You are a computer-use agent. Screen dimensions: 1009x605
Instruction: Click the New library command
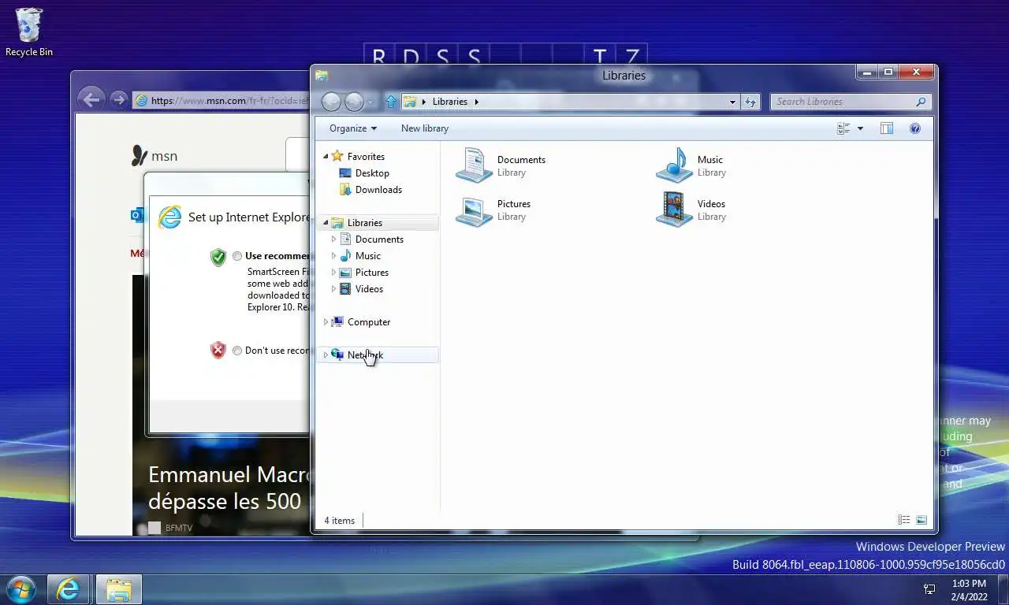tap(425, 128)
